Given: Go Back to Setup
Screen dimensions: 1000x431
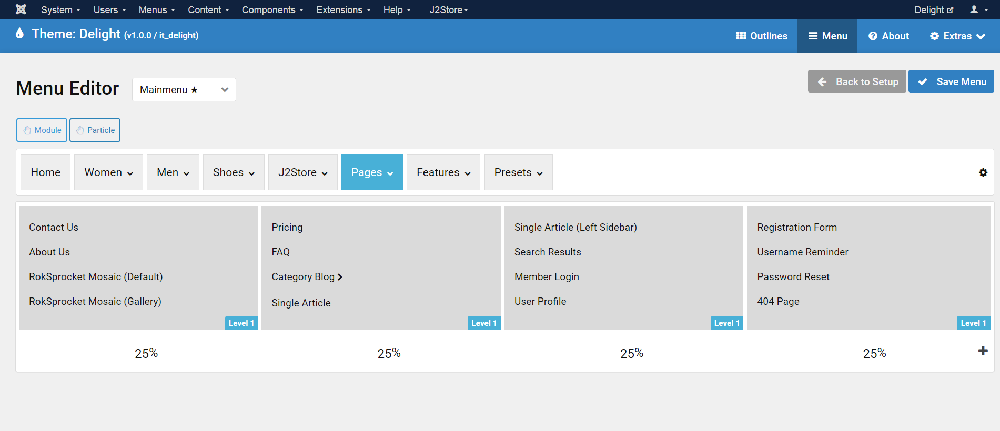Looking at the screenshot, I should point(857,81).
